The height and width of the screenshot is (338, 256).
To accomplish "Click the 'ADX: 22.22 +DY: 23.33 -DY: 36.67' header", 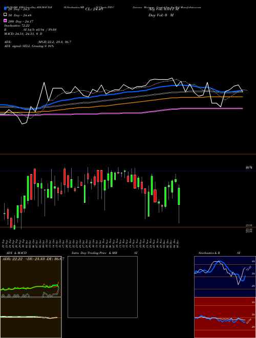I will coord(33,259).
